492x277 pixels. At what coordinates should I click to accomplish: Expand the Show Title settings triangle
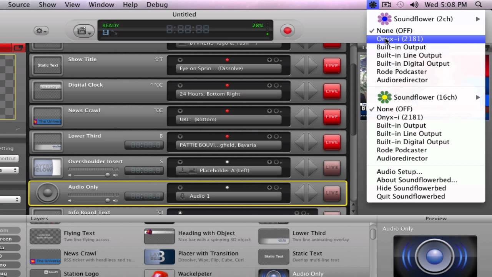click(x=180, y=60)
